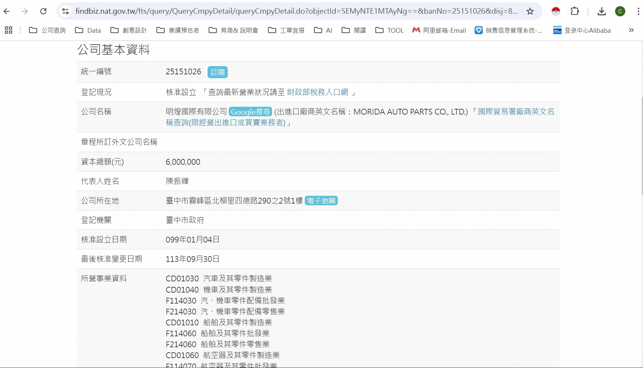The width and height of the screenshot is (643, 368).
Task: Expand hidden bookmarks with double chevron
Action: click(631, 30)
